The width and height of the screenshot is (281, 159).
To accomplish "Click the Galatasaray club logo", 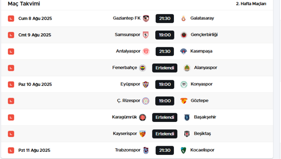I will click(184, 19).
